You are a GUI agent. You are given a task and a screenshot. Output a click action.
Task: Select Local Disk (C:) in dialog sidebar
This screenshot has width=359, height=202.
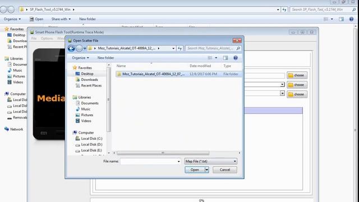coord(91,139)
